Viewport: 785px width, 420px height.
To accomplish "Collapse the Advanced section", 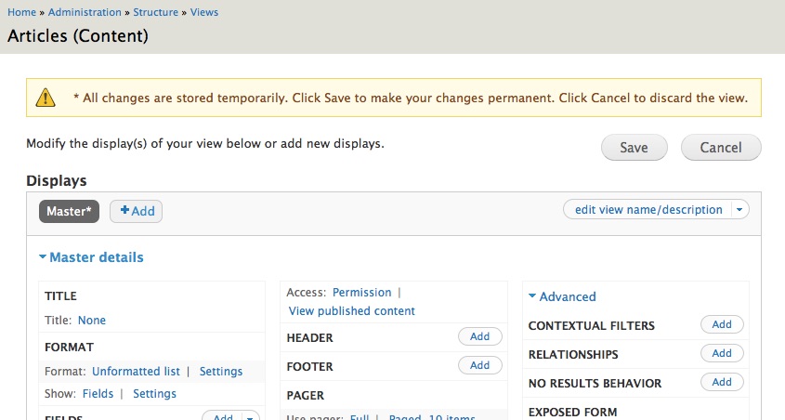I will point(562,296).
